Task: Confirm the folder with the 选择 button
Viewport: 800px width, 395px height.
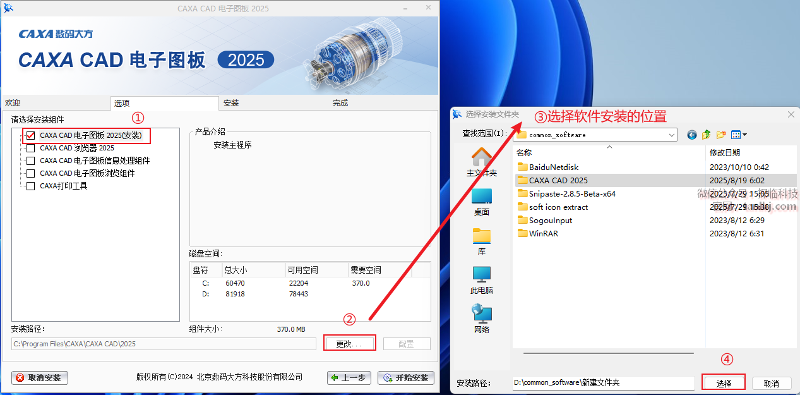Action: 724,384
